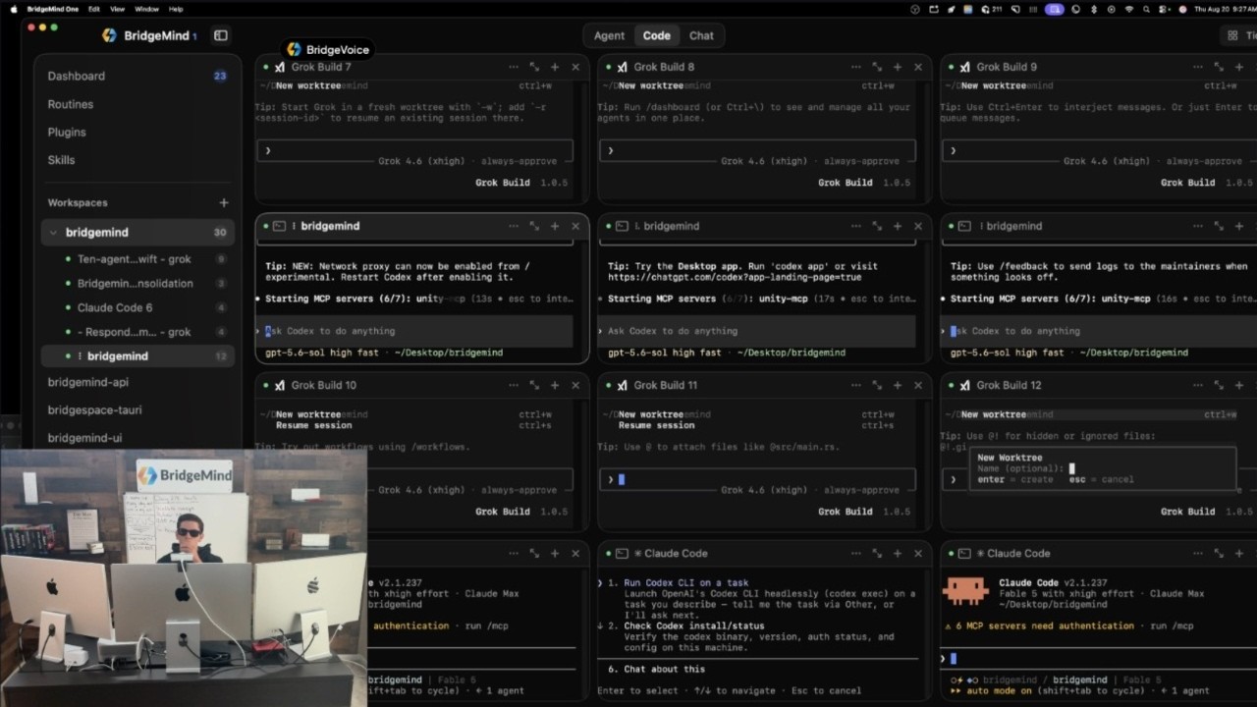This screenshot has width=1257, height=707.
Task: Open more options in middle Claude Code pane
Action: [x=855, y=553]
